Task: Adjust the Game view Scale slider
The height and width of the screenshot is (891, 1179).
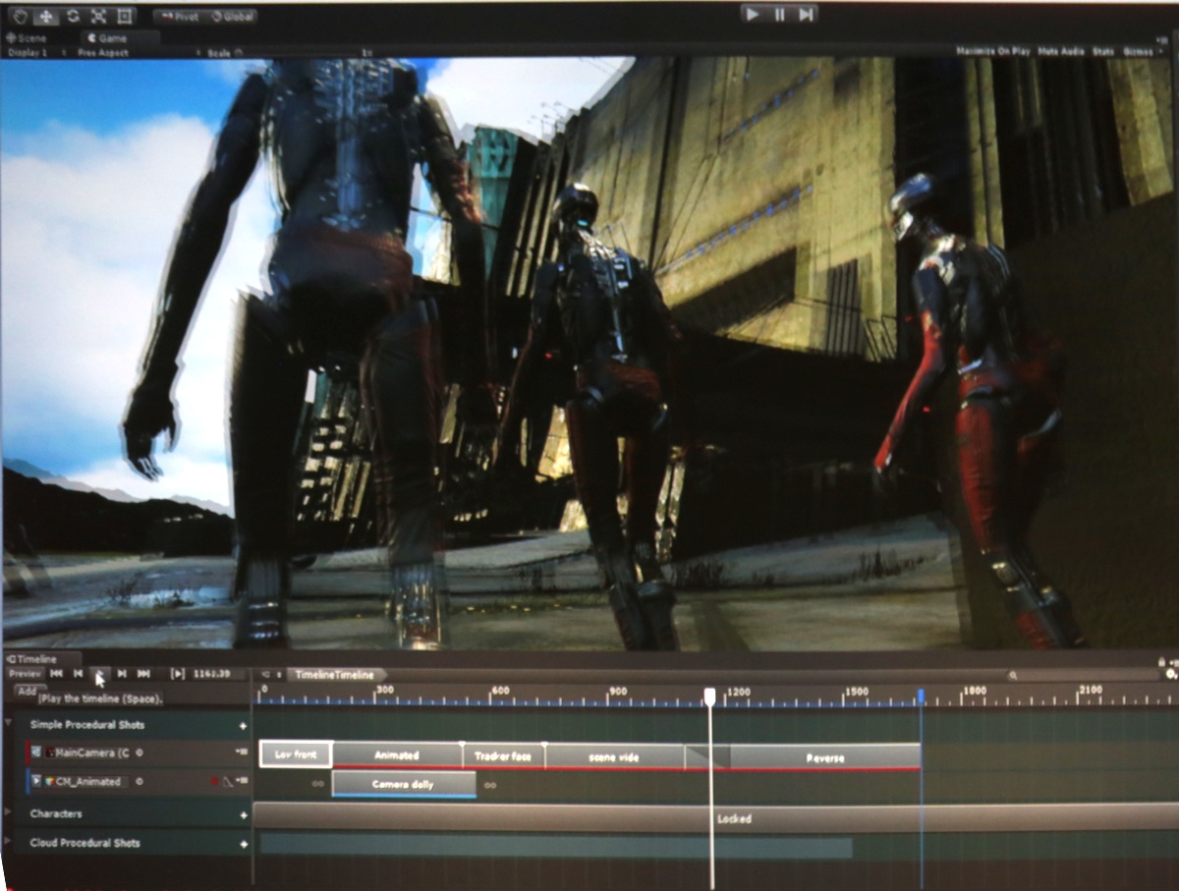Action: [300, 52]
